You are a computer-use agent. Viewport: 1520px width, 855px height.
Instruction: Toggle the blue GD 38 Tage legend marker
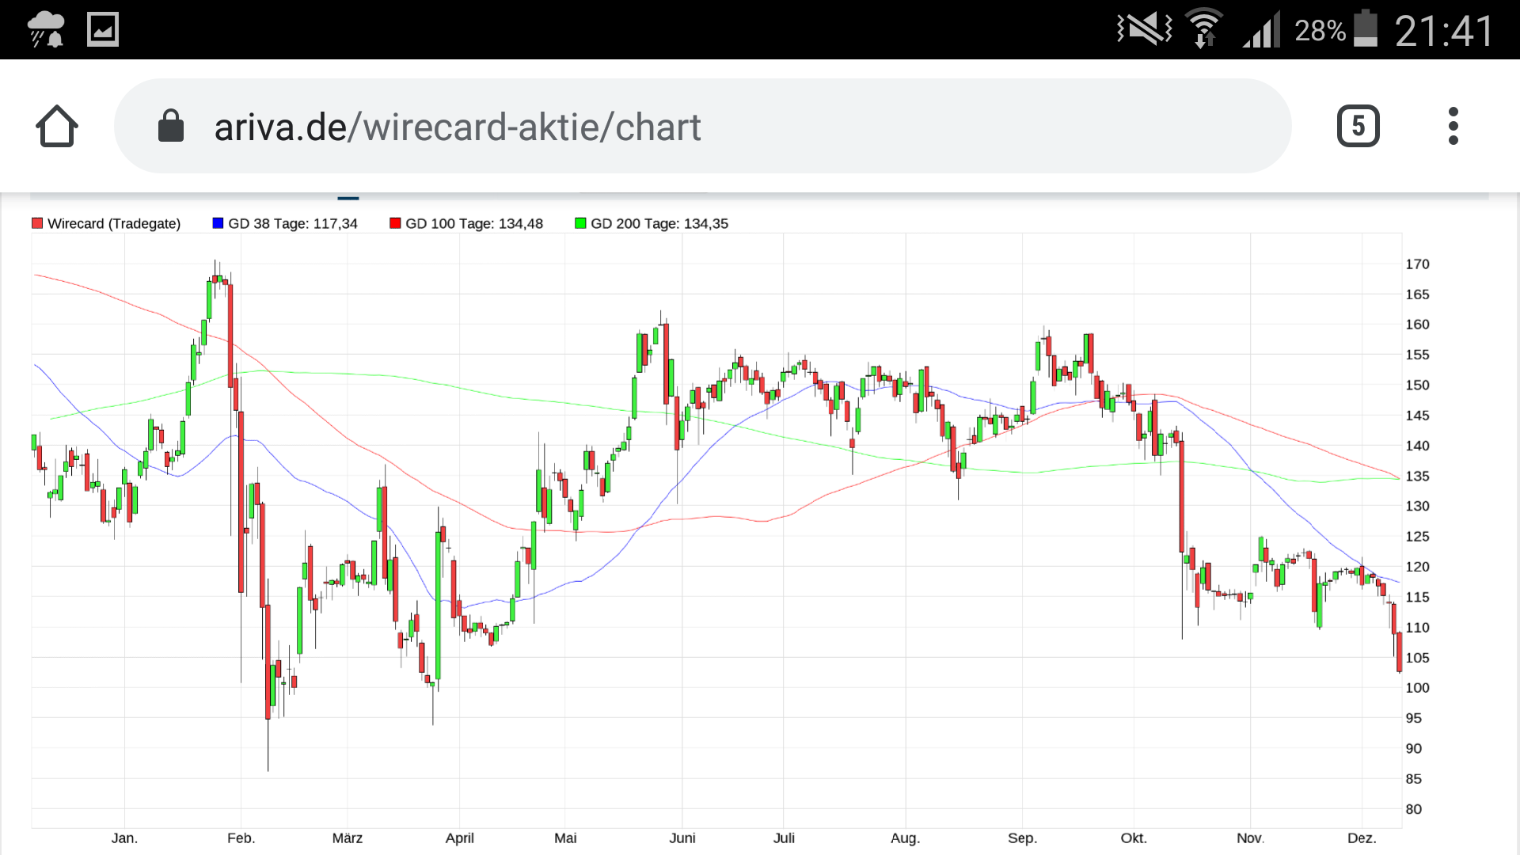(218, 223)
